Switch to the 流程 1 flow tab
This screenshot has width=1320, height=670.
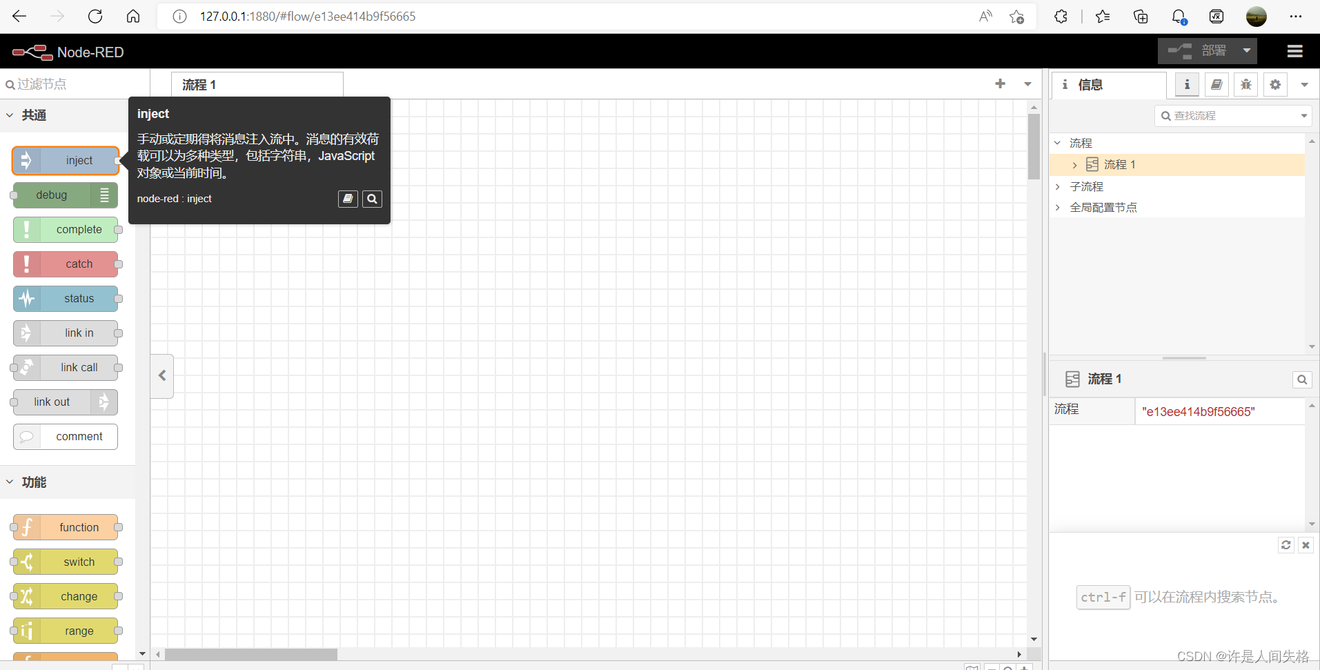click(257, 85)
